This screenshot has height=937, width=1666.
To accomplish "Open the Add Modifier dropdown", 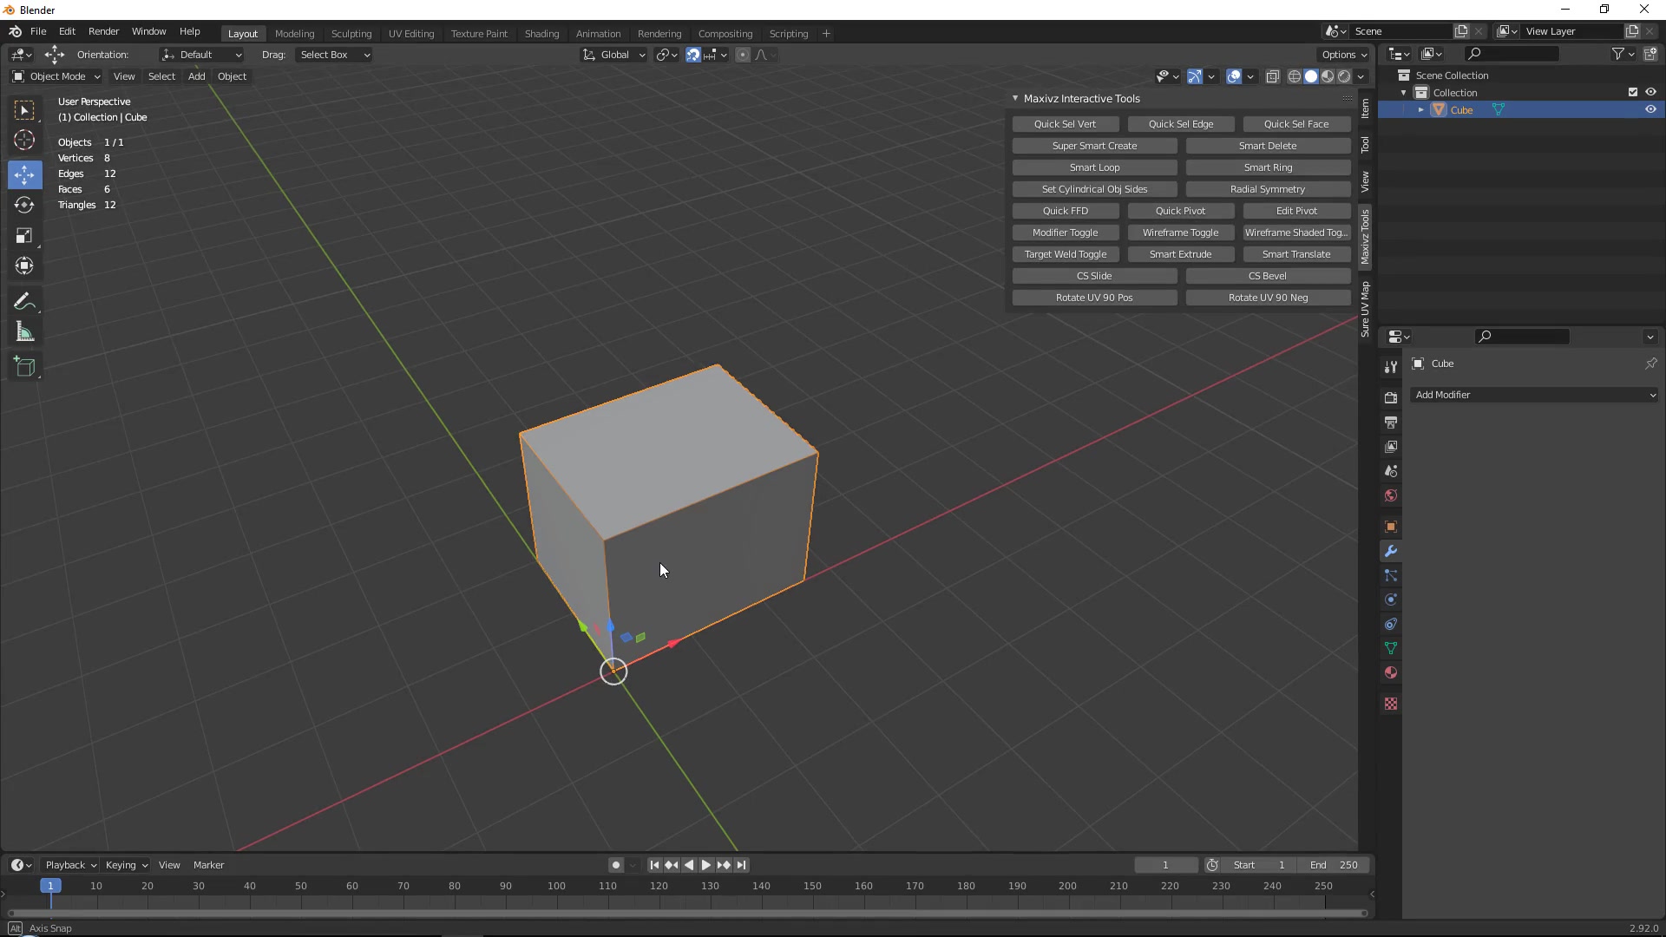I will pos(1534,396).
